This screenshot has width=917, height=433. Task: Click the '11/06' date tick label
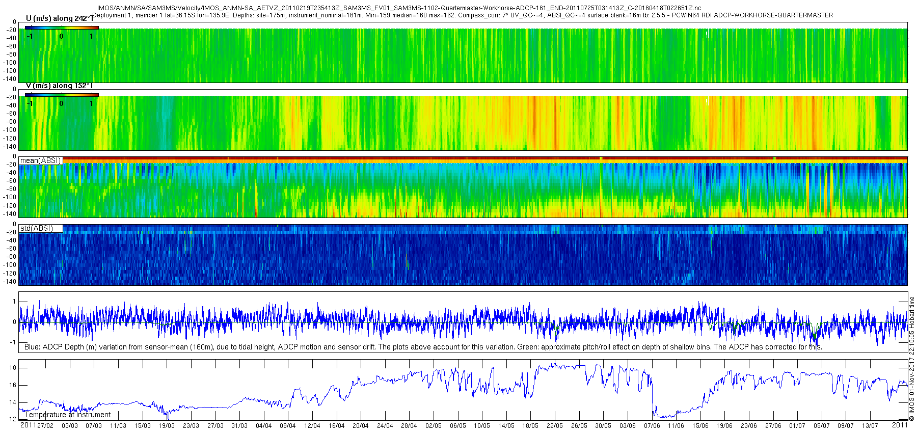676,426
